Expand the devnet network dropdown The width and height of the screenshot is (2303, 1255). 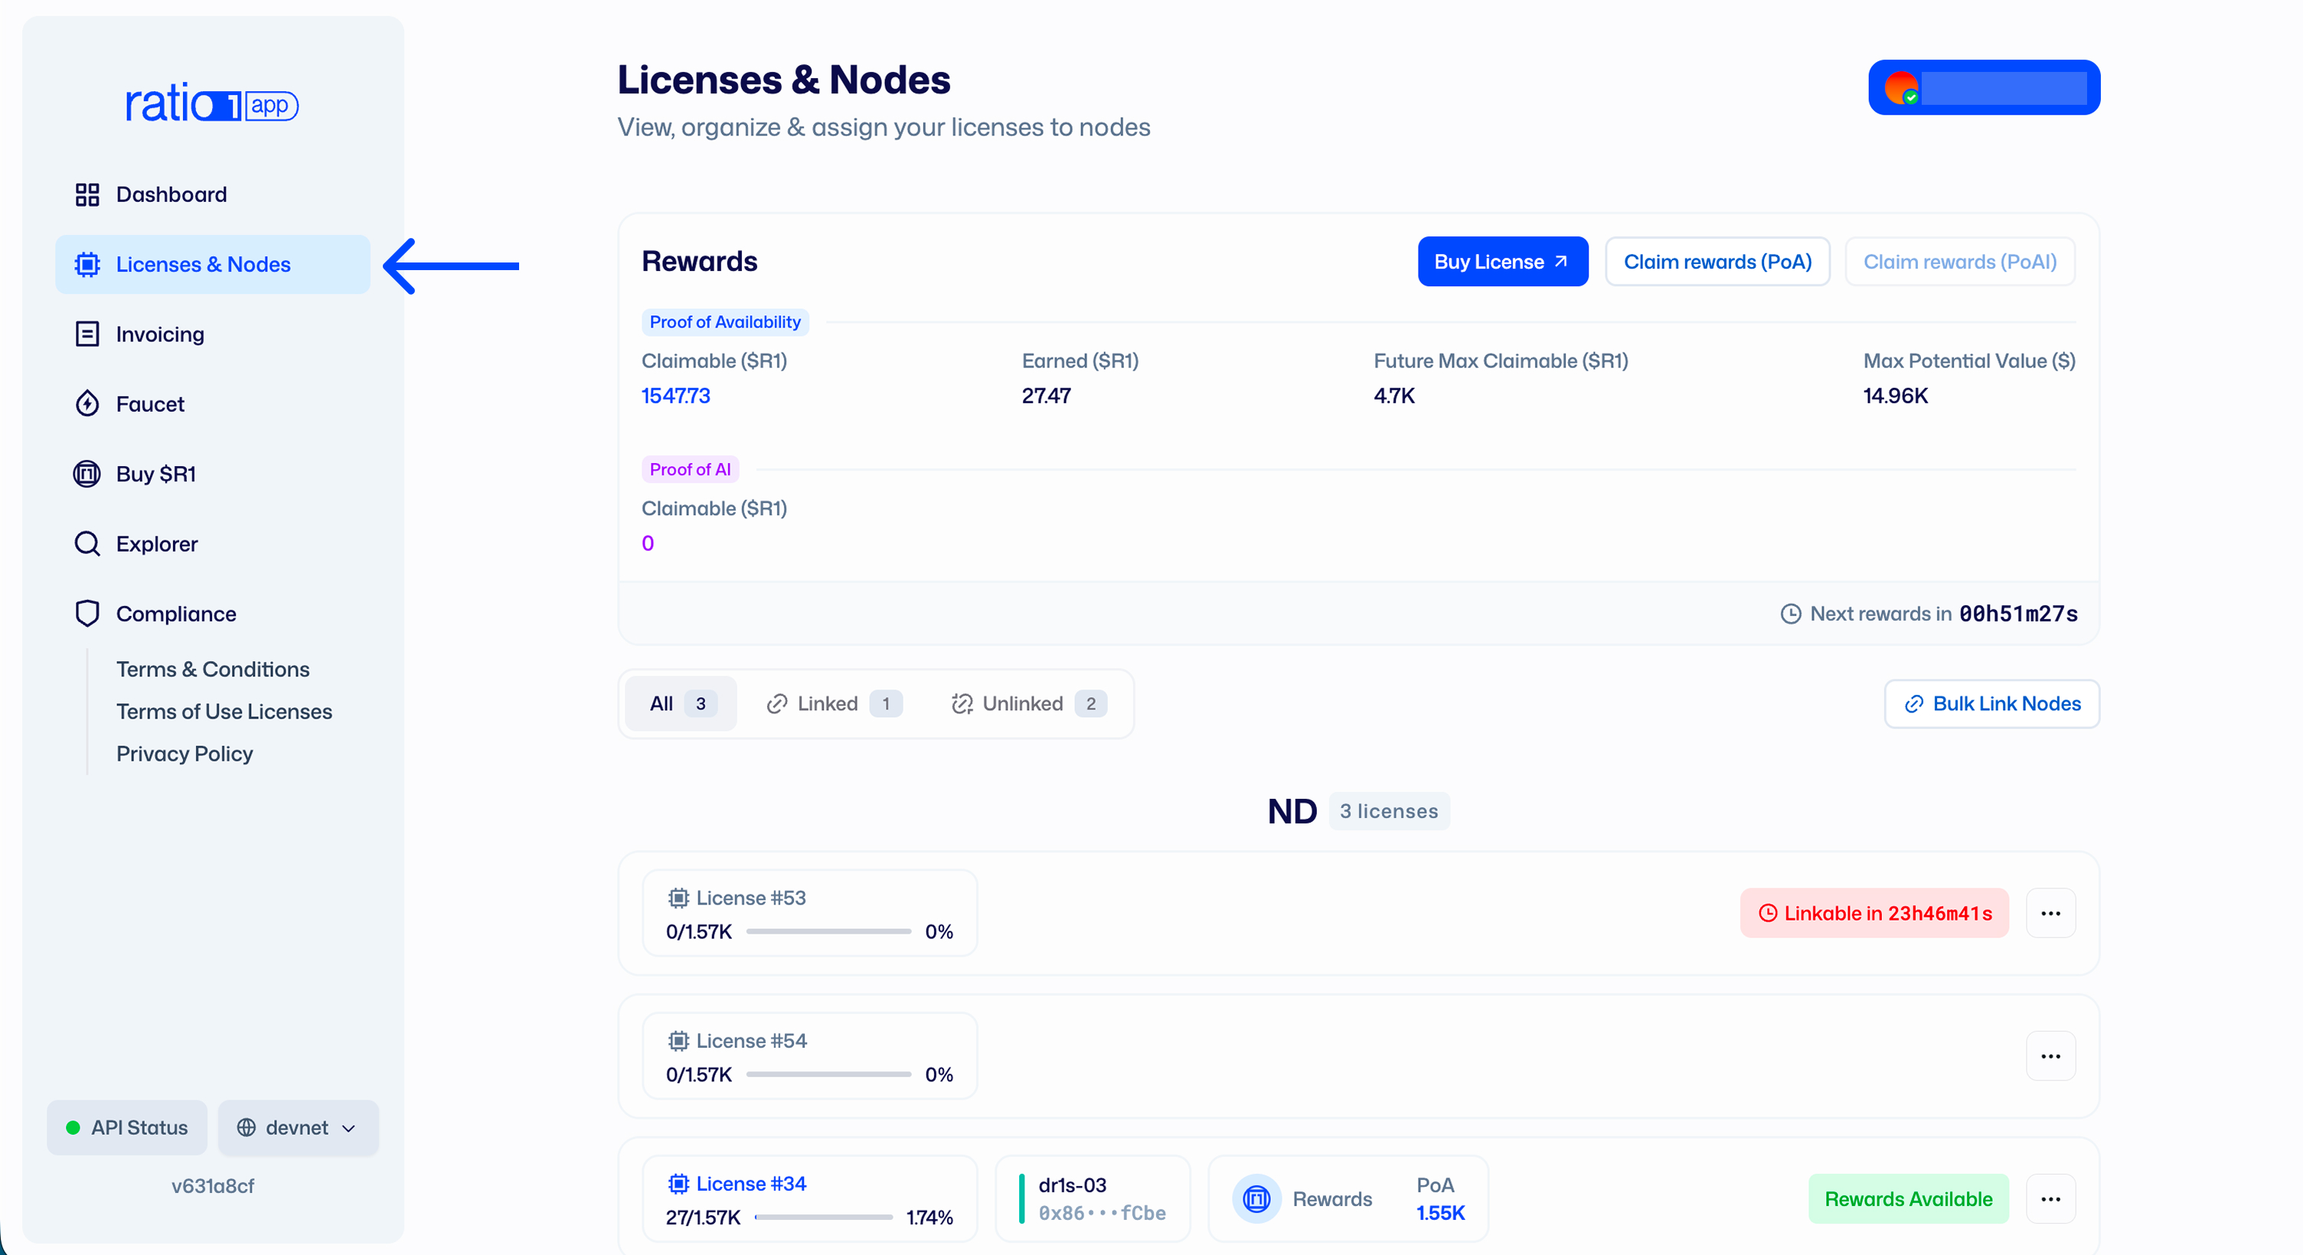299,1128
